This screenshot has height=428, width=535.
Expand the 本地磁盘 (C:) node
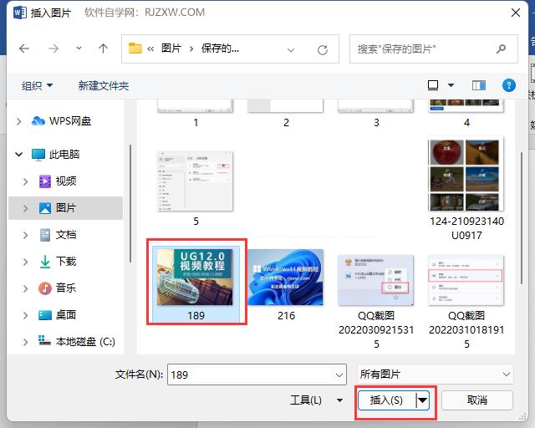[25, 342]
